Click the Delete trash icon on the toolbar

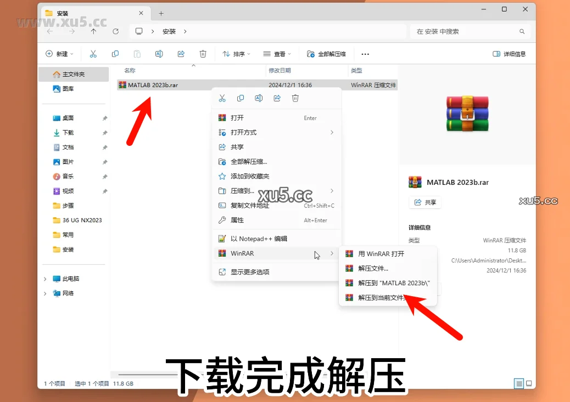pyautogui.click(x=203, y=54)
